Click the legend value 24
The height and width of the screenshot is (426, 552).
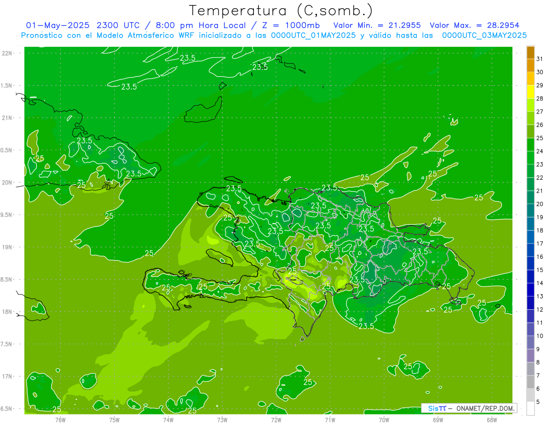540,151
